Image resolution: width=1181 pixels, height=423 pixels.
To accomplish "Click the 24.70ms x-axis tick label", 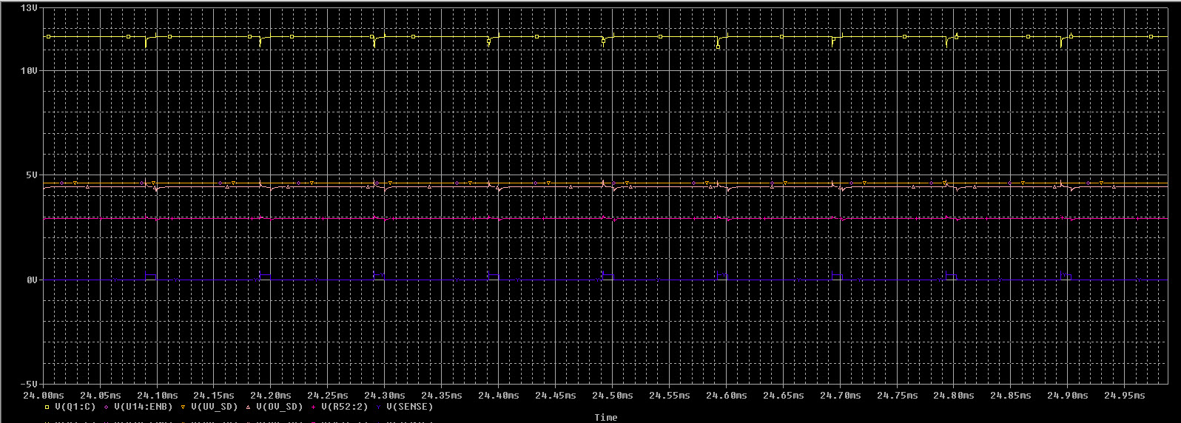I will tap(841, 396).
